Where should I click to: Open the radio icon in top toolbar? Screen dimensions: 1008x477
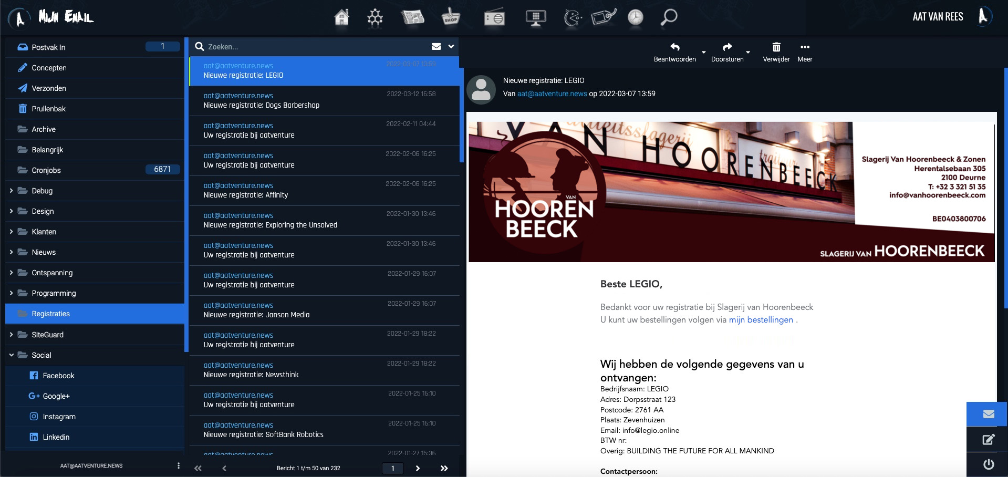pos(494,18)
